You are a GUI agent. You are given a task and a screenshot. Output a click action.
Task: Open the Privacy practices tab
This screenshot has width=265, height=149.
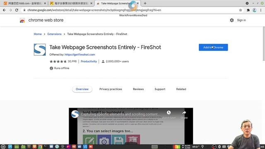coord(111,89)
